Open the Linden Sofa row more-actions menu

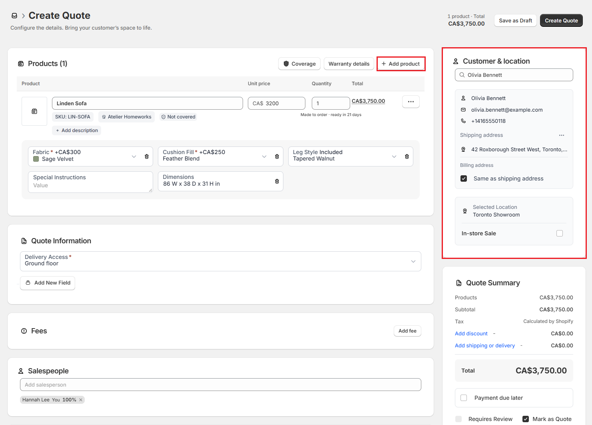(x=411, y=102)
